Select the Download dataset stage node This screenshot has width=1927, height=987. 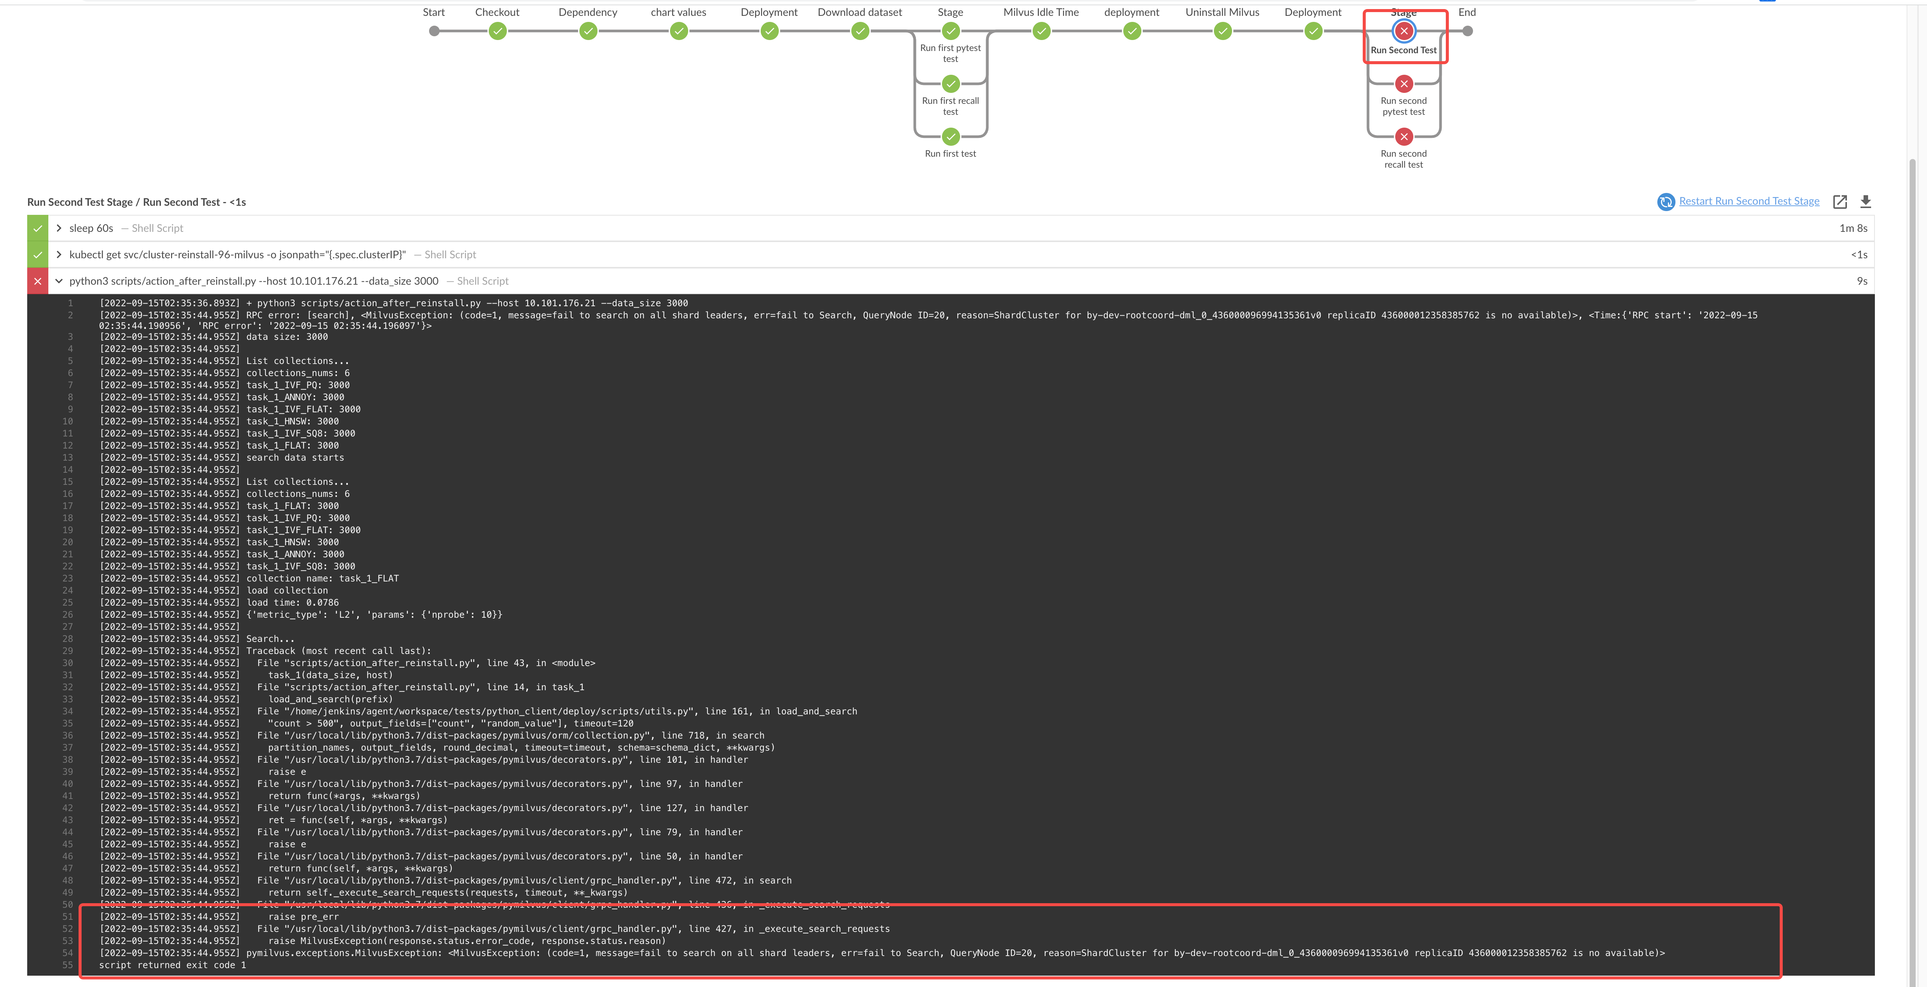(x=860, y=31)
